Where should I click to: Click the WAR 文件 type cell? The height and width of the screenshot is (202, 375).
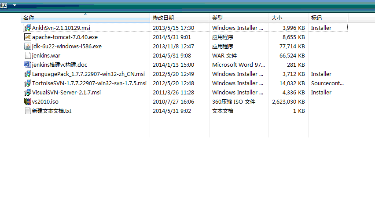coord(224,56)
